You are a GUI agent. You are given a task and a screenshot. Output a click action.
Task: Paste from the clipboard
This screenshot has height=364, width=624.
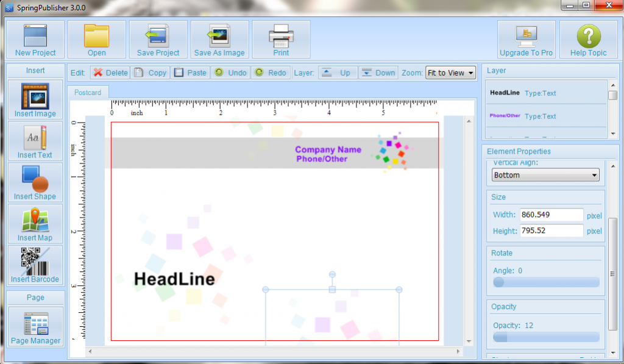[190, 72]
